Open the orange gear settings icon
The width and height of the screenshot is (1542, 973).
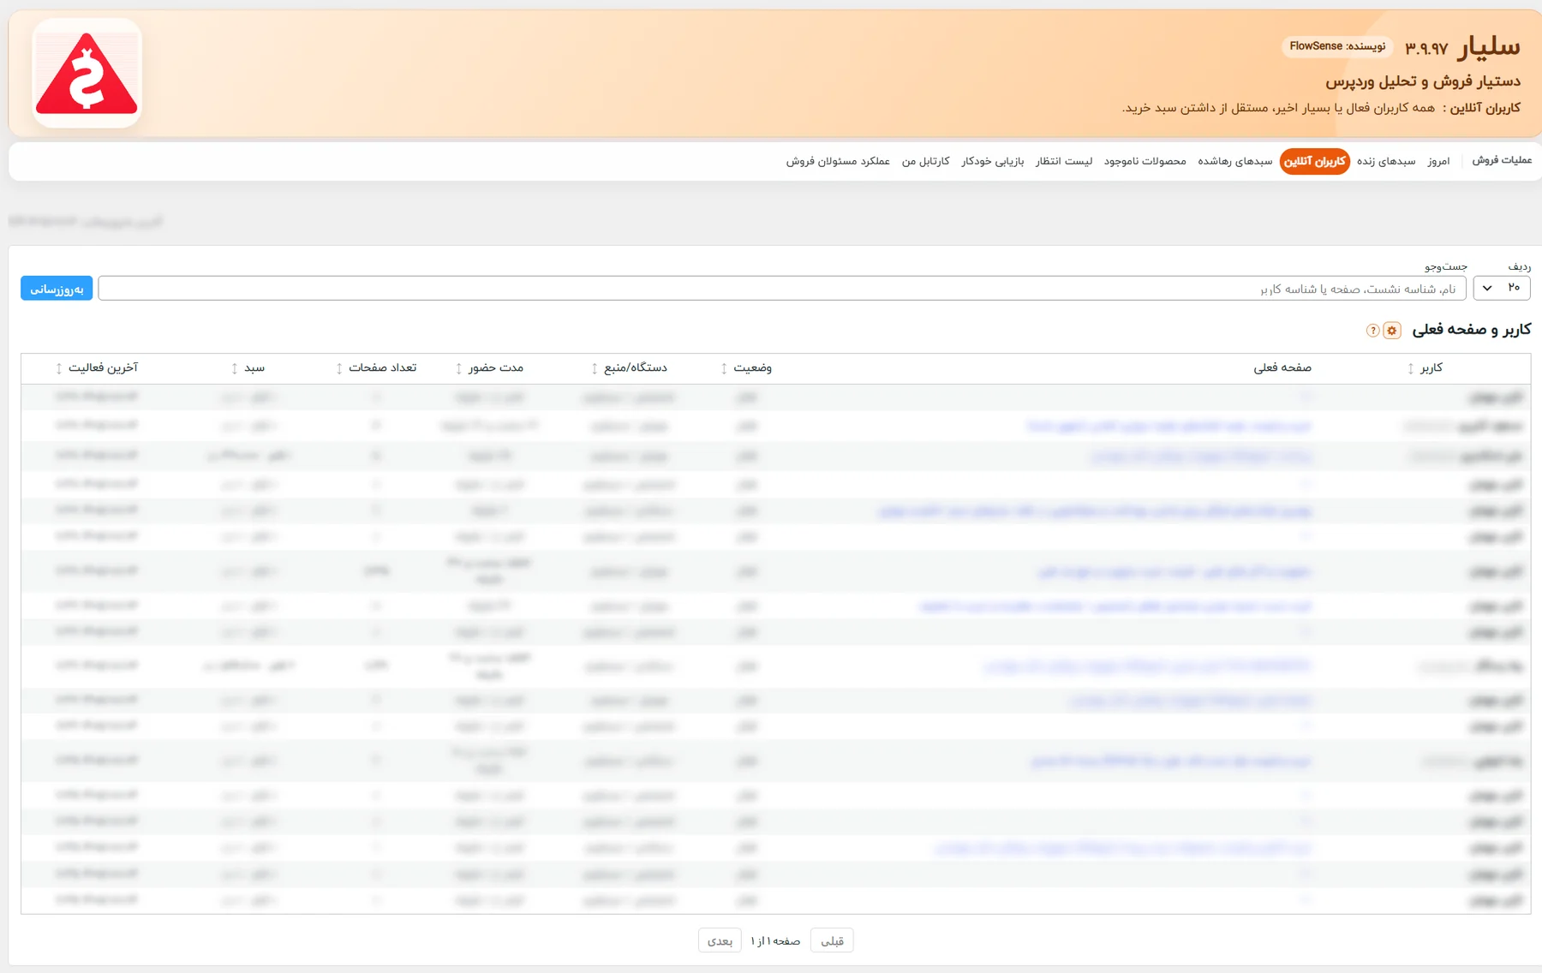tap(1392, 331)
